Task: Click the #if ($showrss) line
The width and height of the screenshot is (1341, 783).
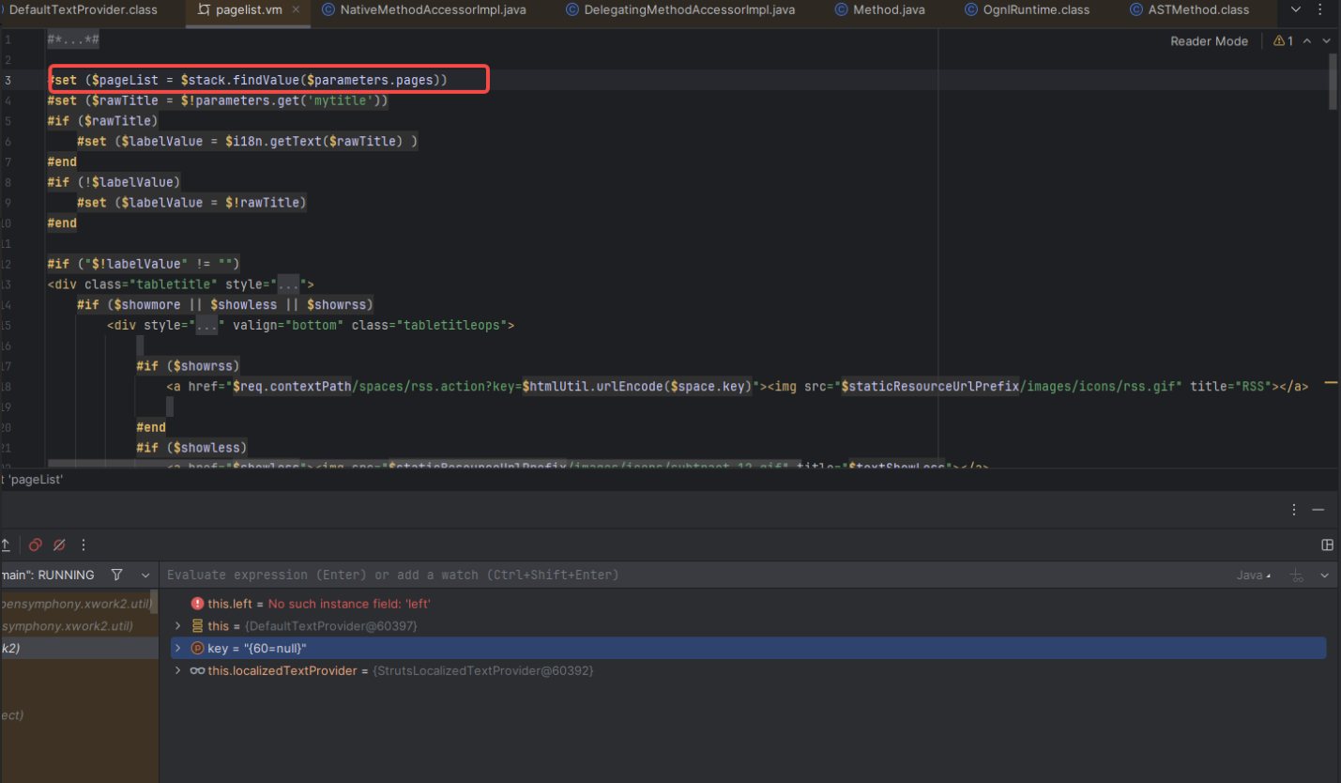Action: point(188,366)
